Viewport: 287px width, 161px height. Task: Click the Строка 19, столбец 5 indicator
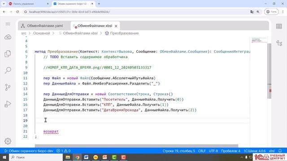[x=178, y=151]
